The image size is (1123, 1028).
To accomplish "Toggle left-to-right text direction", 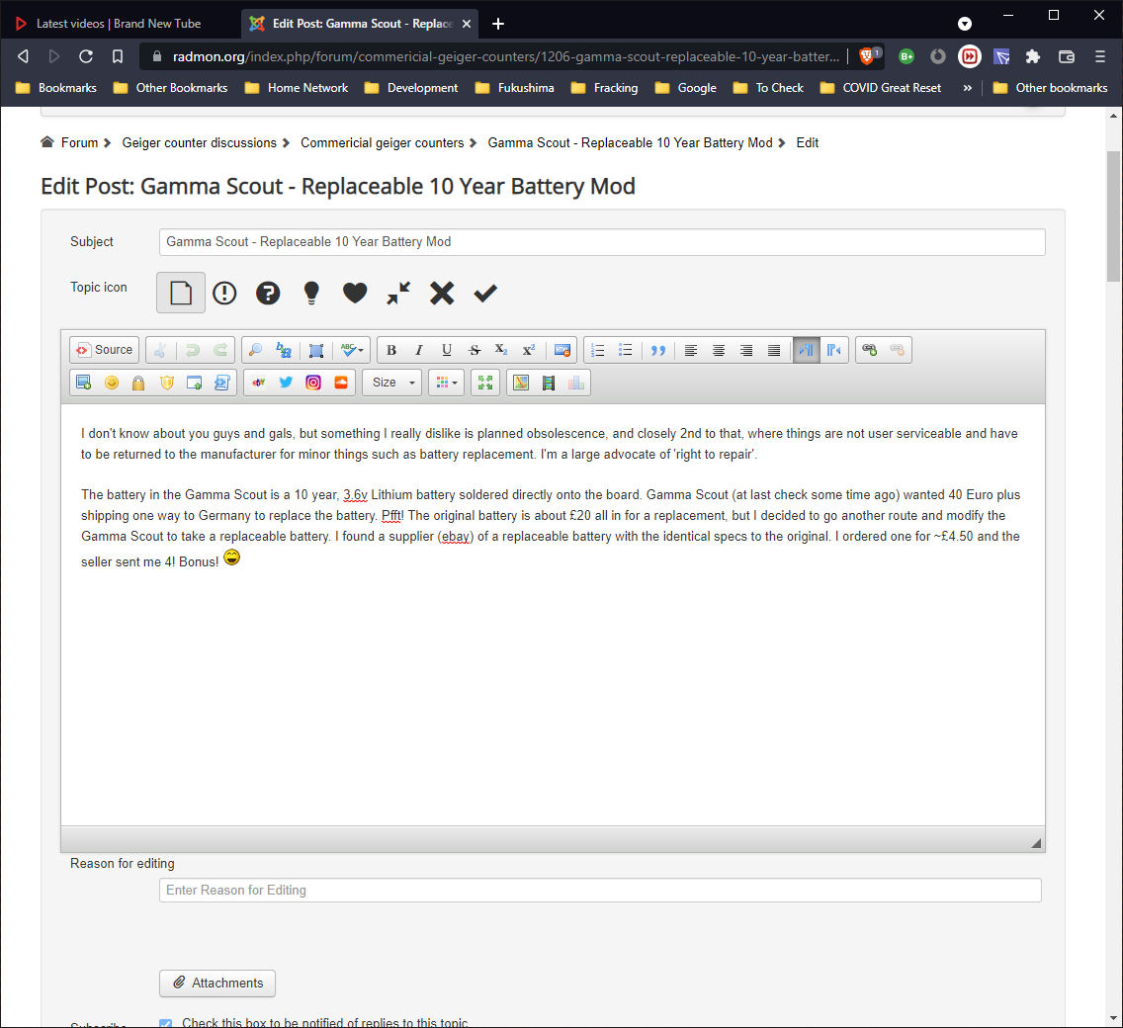I will coord(807,350).
